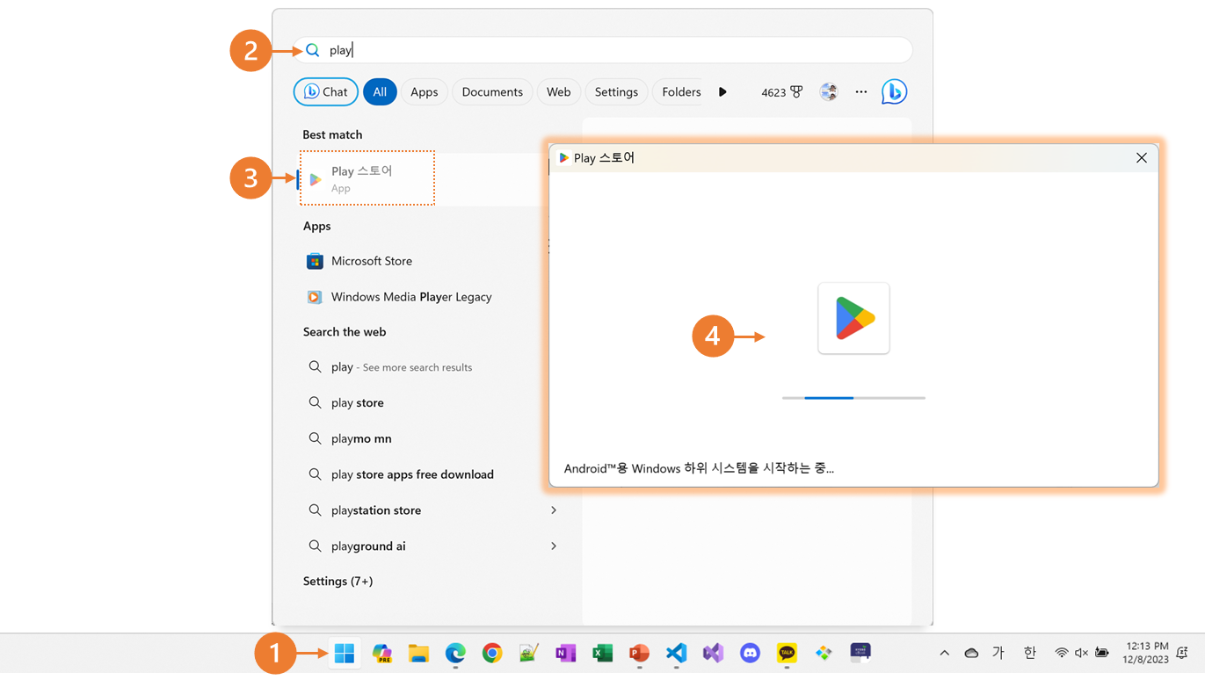The width and height of the screenshot is (1205, 680).
Task: Open Bing from the search panel icon
Action: (894, 91)
